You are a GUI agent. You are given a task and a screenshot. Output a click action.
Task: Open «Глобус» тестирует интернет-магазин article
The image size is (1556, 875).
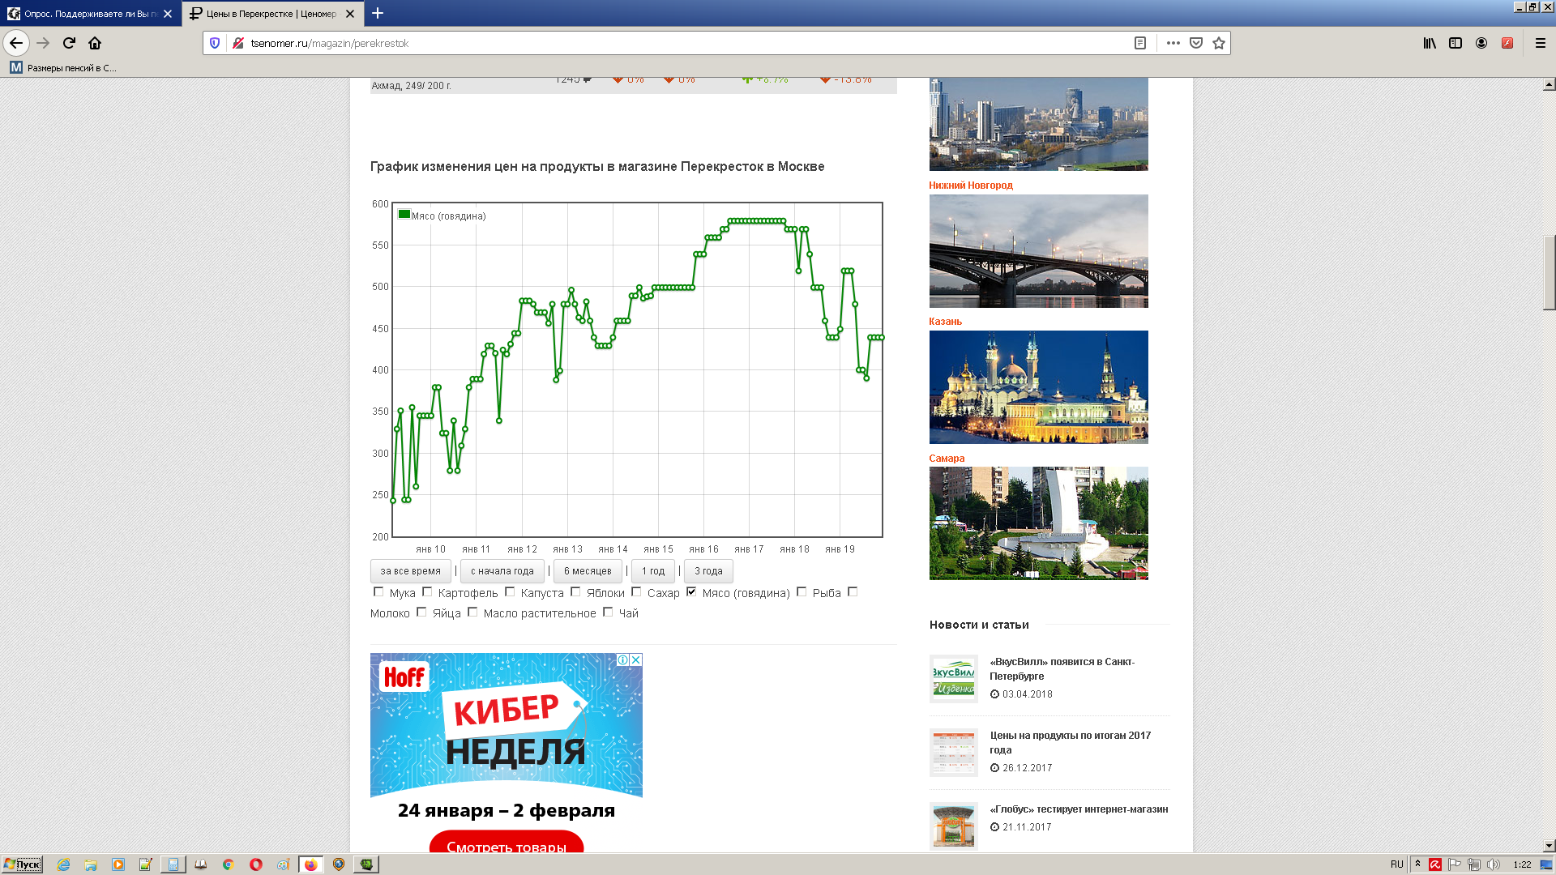[x=1079, y=809]
